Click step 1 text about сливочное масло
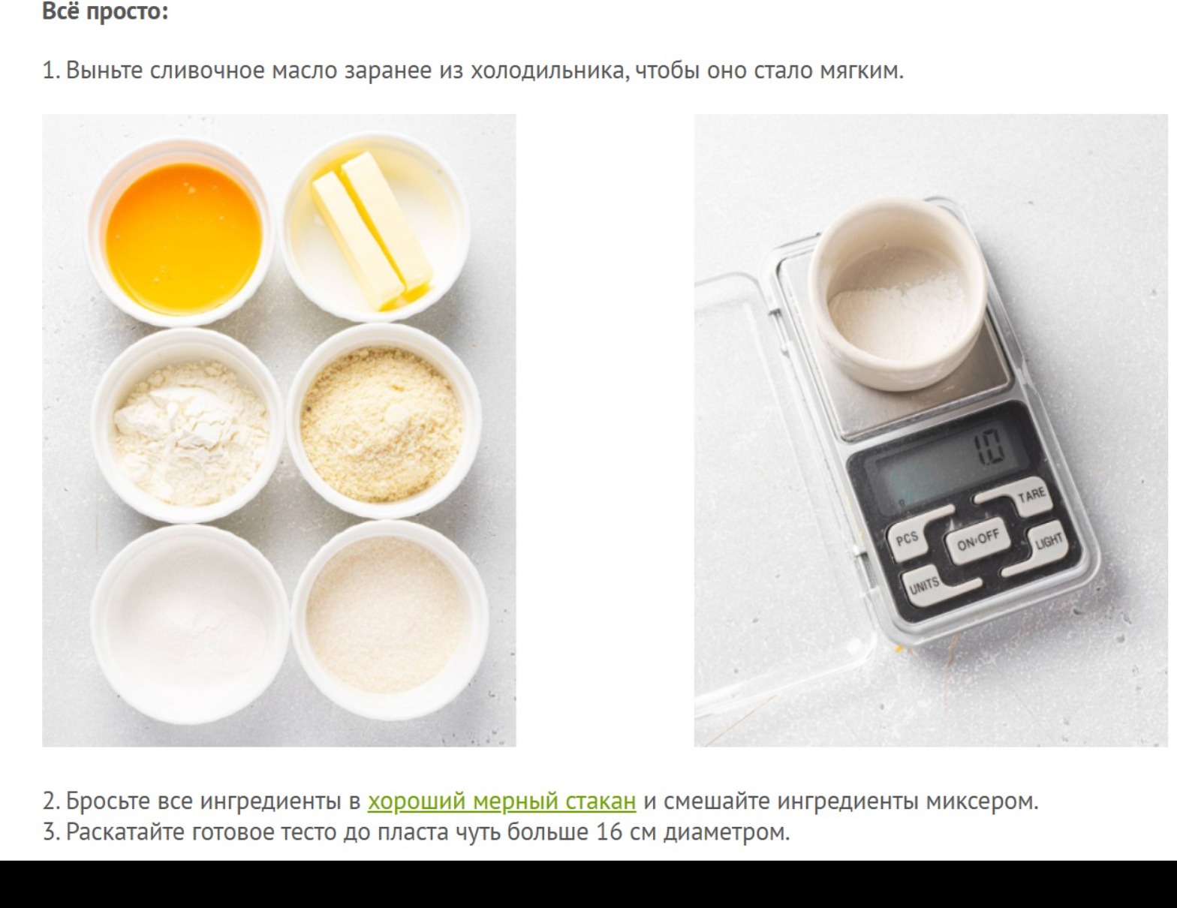 click(x=473, y=70)
